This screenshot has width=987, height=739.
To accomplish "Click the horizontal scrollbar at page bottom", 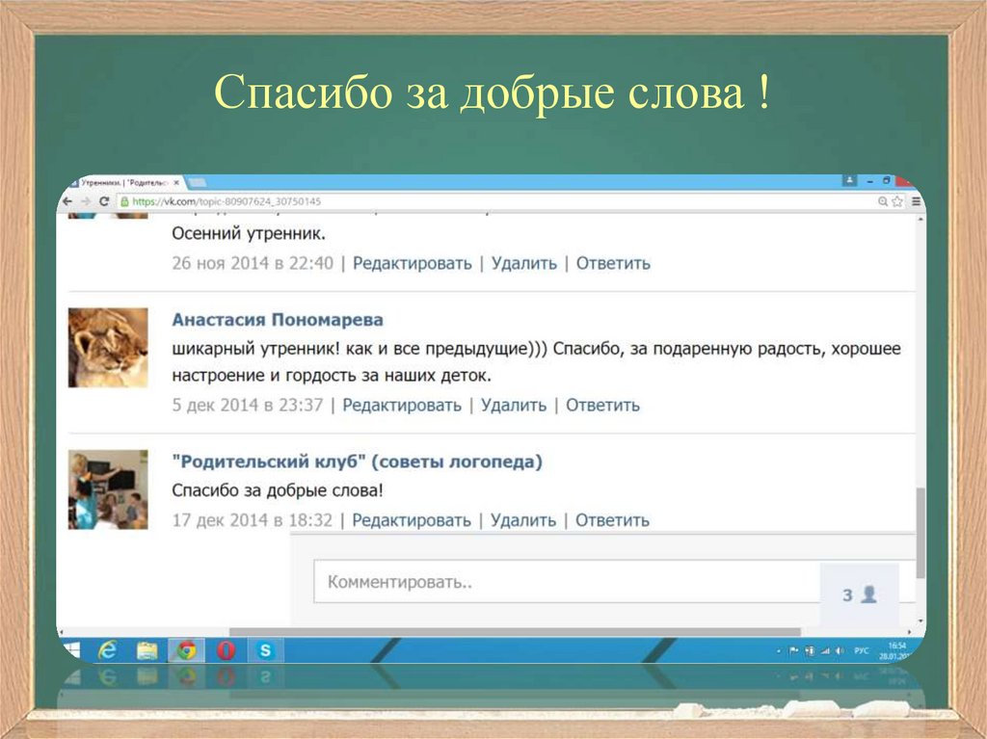I will point(511,632).
